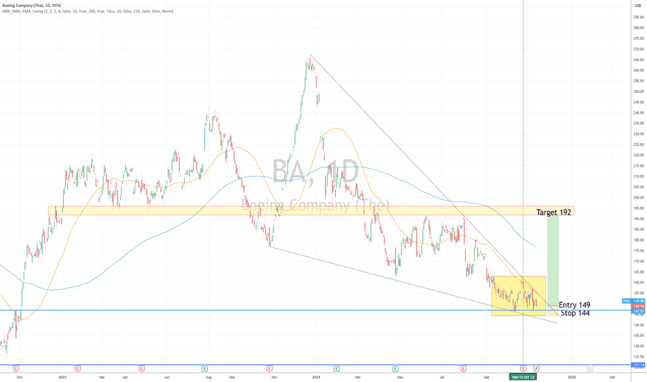
Task: Click the 240.00 price axis label
Action: coord(639,113)
